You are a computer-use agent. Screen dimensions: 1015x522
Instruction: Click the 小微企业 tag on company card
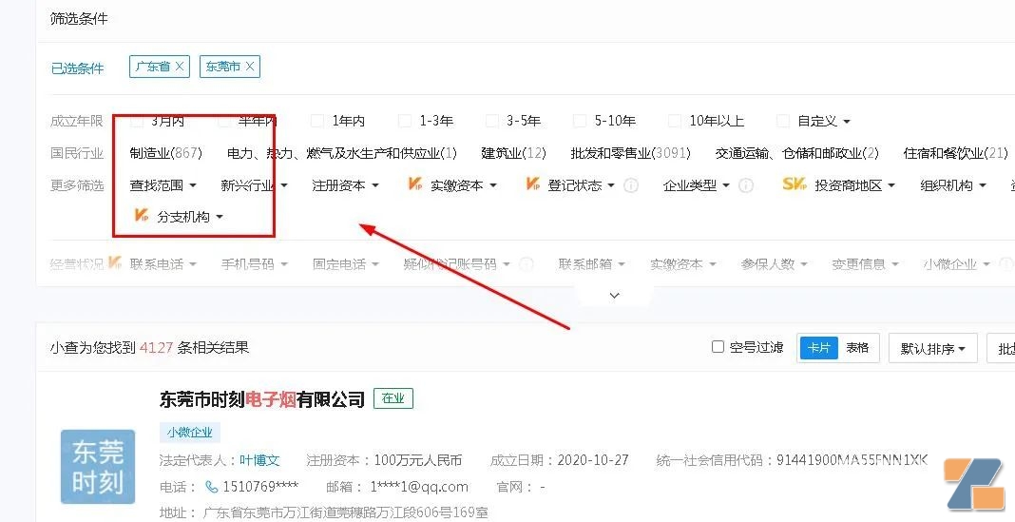click(190, 432)
